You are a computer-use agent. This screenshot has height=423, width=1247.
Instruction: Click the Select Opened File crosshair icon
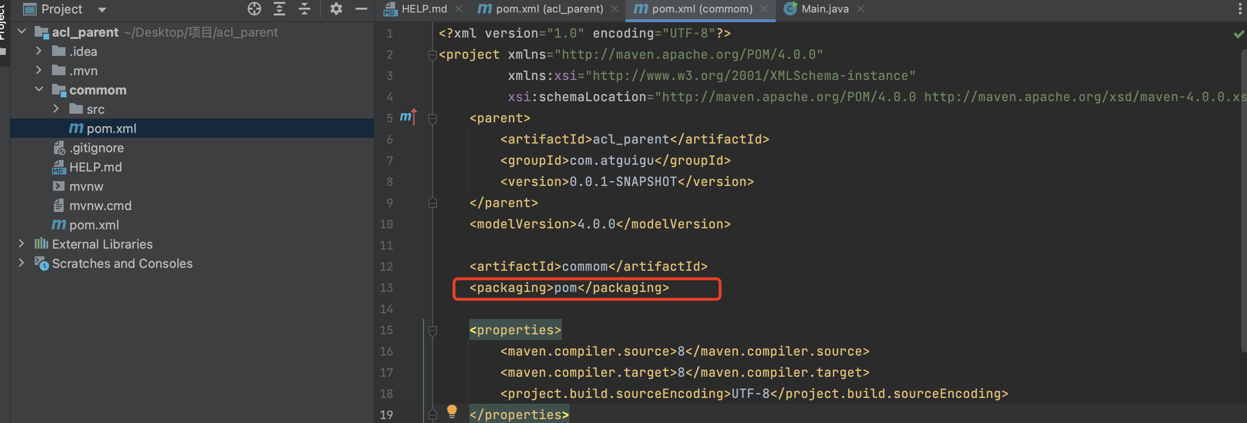click(254, 9)
